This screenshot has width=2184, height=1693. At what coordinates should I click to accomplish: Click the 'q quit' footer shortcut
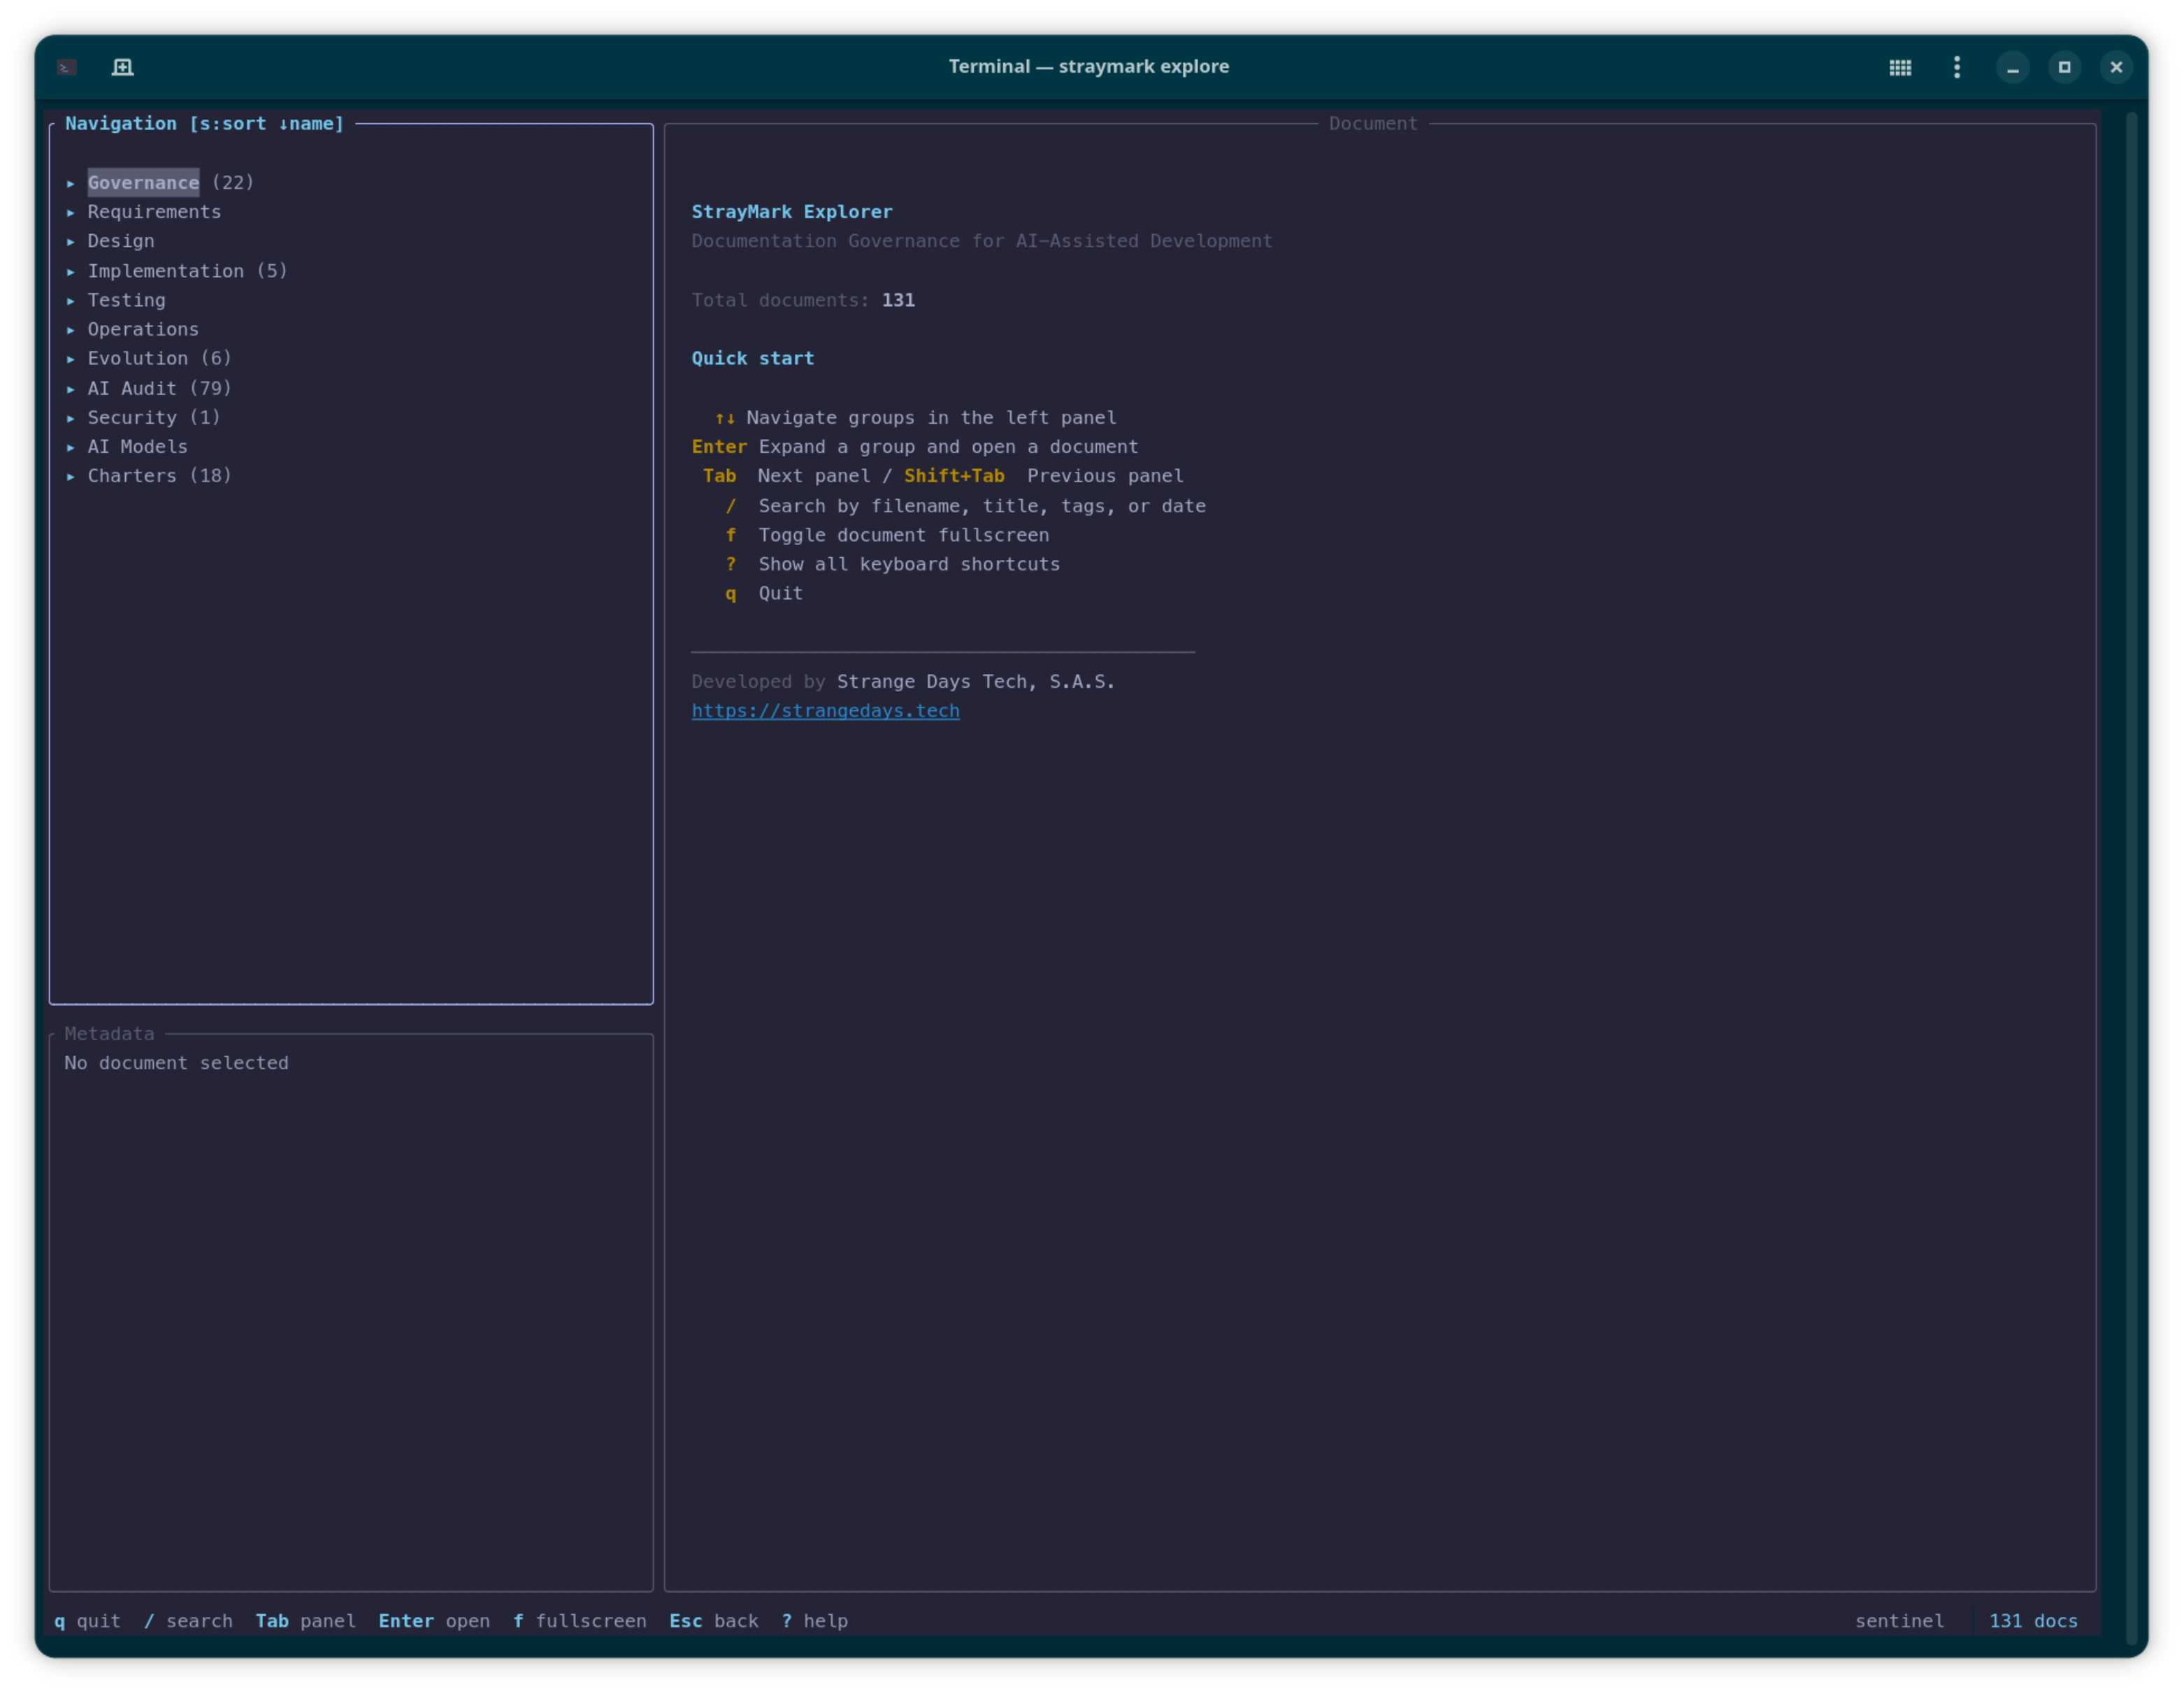(87, 1621)
